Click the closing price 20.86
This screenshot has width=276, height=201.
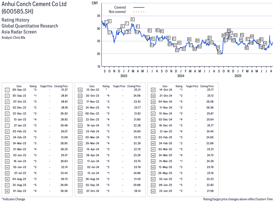(x=137, y=185)
